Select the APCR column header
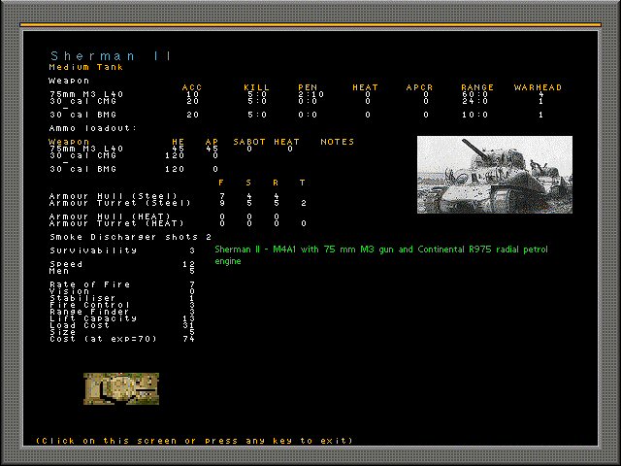The image size is (621, 466). [420, 87]
